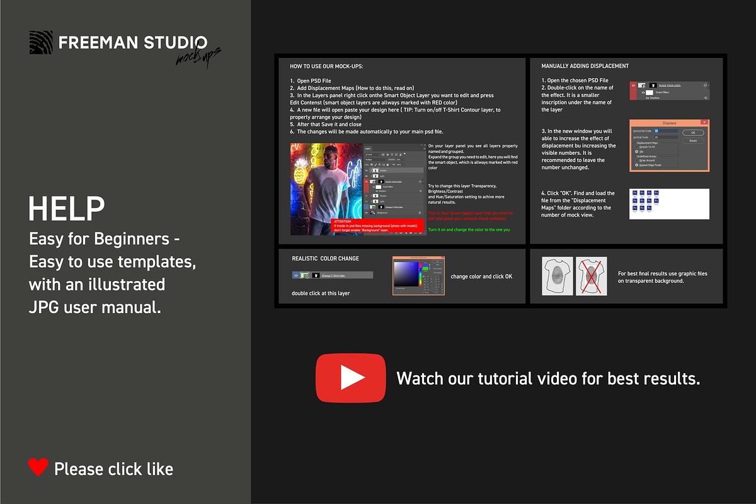Click the lock icon on Background layer

pyautogui.click(x=420, y=214)
